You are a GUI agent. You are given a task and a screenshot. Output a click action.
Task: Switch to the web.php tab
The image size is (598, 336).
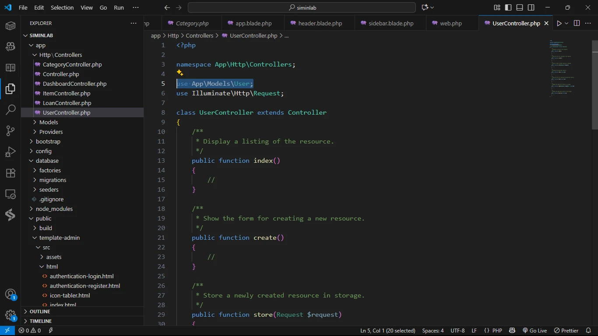[451, 23]
